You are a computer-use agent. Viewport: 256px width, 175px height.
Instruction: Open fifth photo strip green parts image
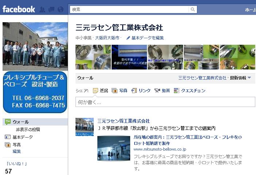[x=237, y=57]
